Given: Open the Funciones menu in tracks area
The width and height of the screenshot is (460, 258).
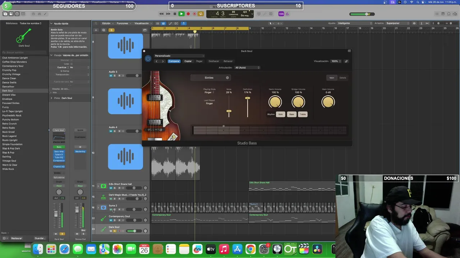Looking at the screenshot, I should pos(123,23).
